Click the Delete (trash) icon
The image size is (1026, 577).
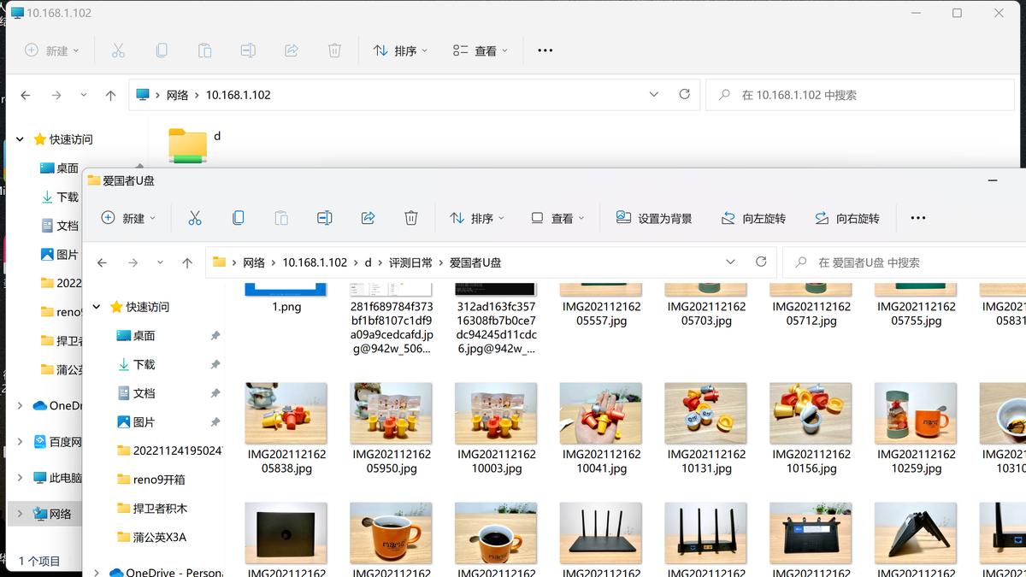point(411,218)
